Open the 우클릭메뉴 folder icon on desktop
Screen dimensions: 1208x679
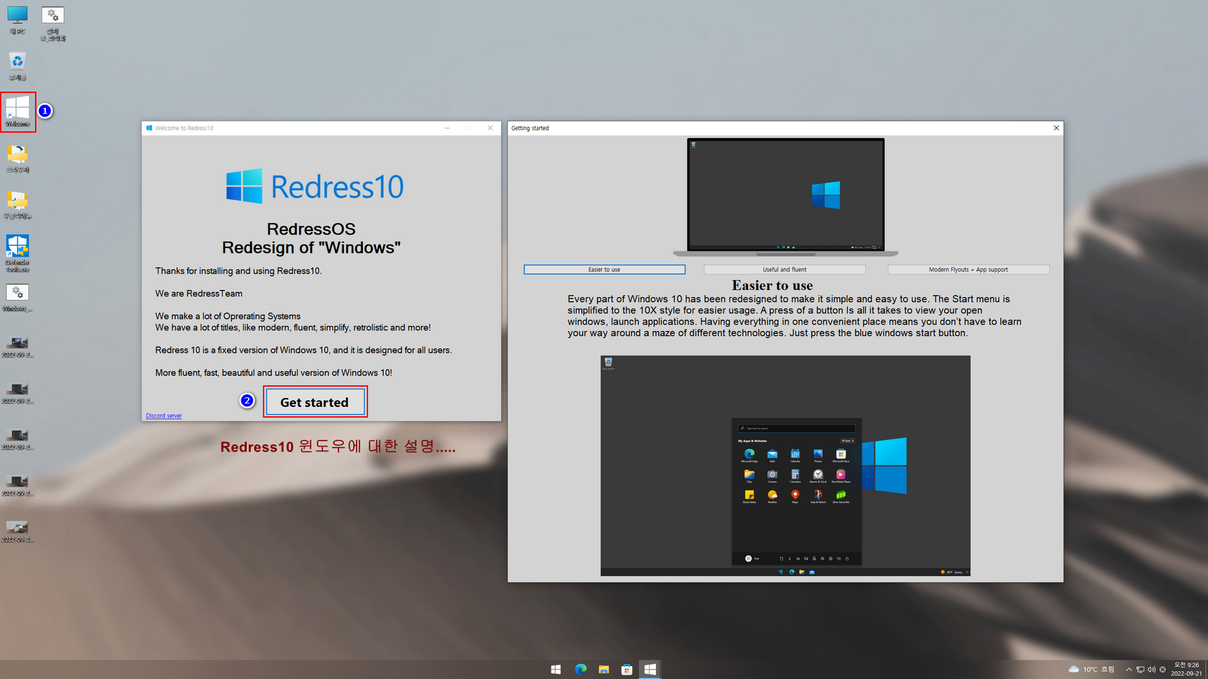tap(17, 204)
